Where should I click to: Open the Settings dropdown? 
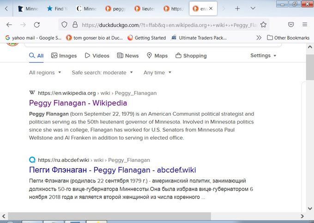(263, 56)
